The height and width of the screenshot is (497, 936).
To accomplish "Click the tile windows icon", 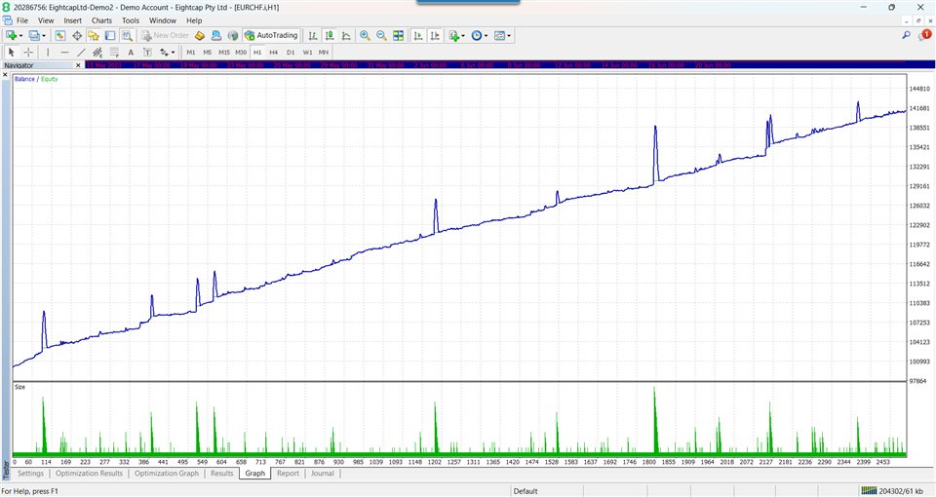I will point(399,36).
